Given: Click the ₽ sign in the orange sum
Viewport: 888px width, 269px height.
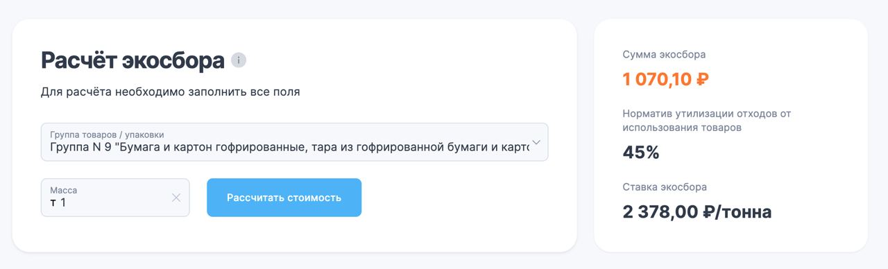Looking at the screenshot, I should [x=702, y=79].
